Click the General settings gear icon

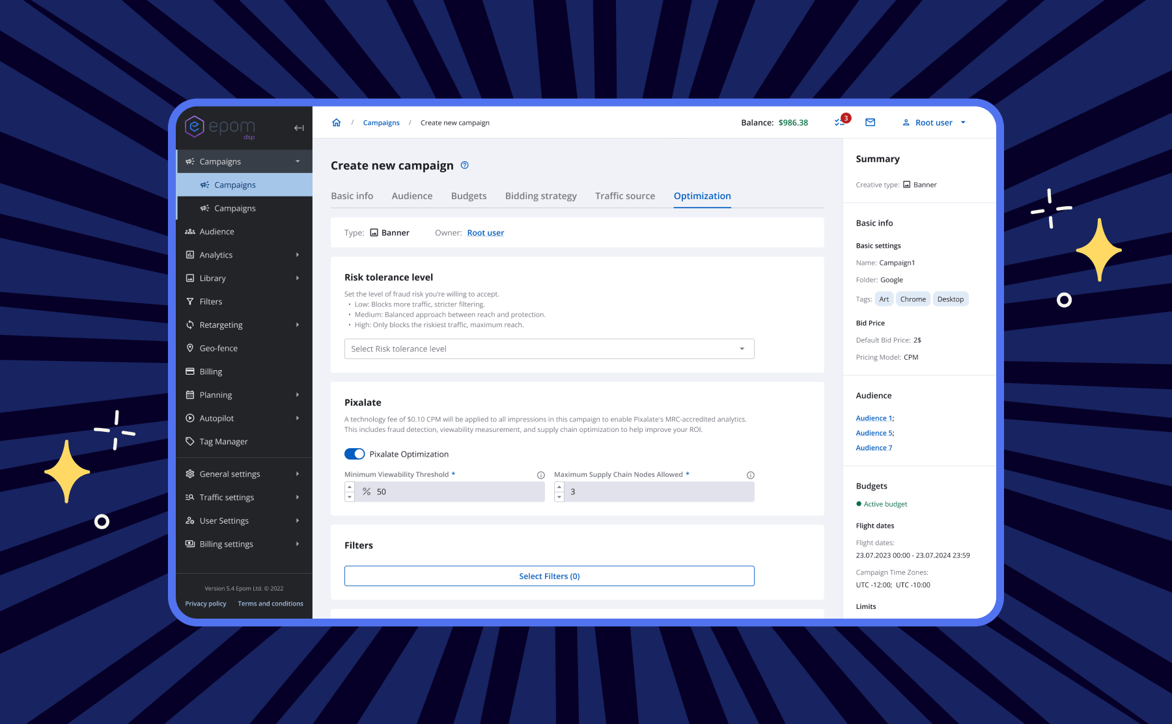[x=190, y=474]
